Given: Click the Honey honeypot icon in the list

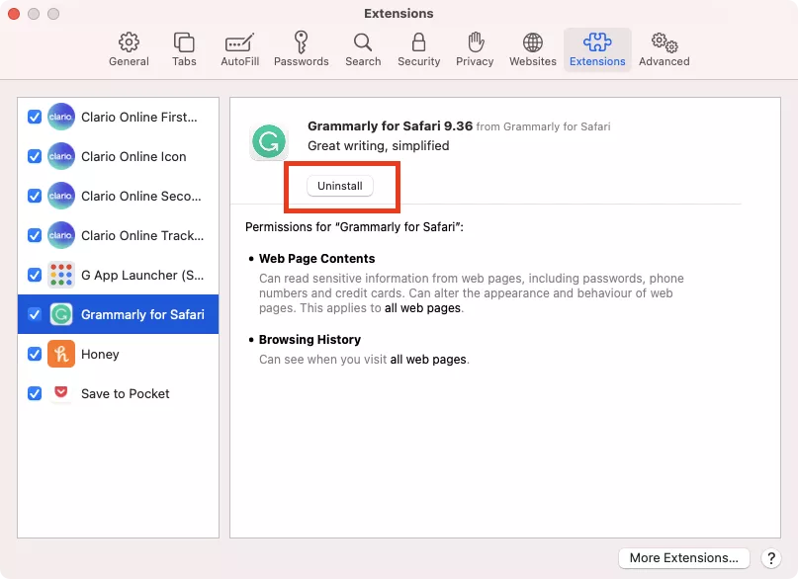Looking at the screenshot, I should pyautogui.click(x=61, y=354).
